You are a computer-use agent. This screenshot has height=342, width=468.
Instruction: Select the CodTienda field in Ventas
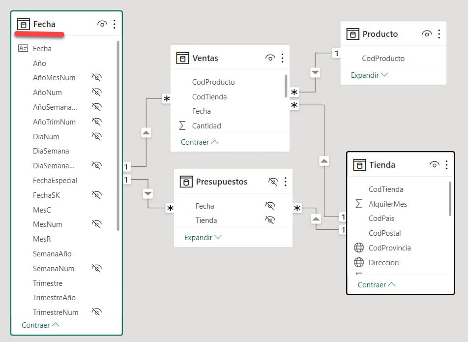(x=209, y=96)
